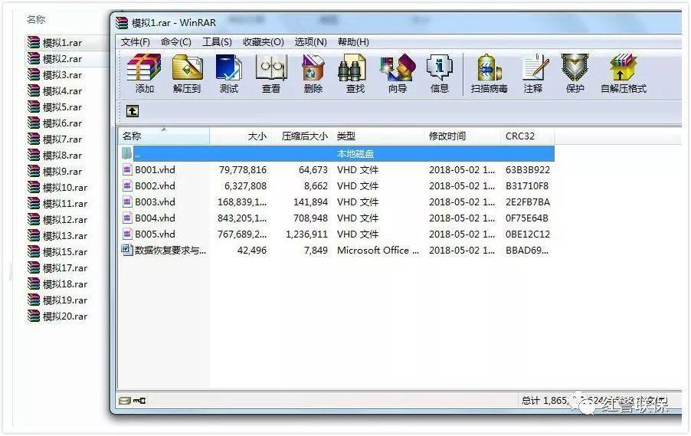Click the password key icon in status bar
691x436 pixels.
(139, 400)
